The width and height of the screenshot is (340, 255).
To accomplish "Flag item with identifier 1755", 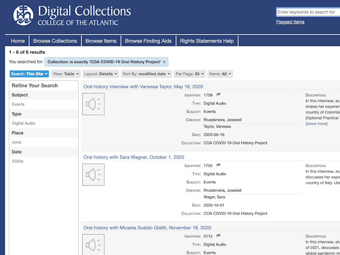I will (x=218, y=165).
